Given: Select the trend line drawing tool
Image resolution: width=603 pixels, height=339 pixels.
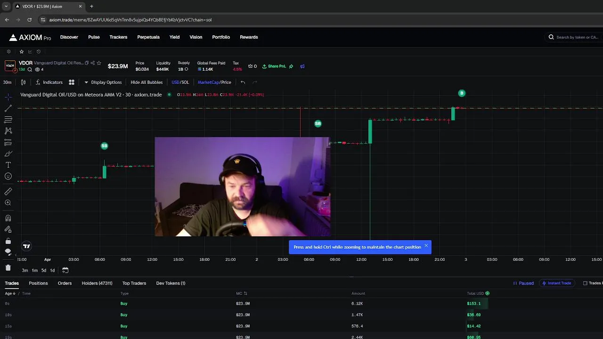Looking at the screenshot, I should pos(8,108).
